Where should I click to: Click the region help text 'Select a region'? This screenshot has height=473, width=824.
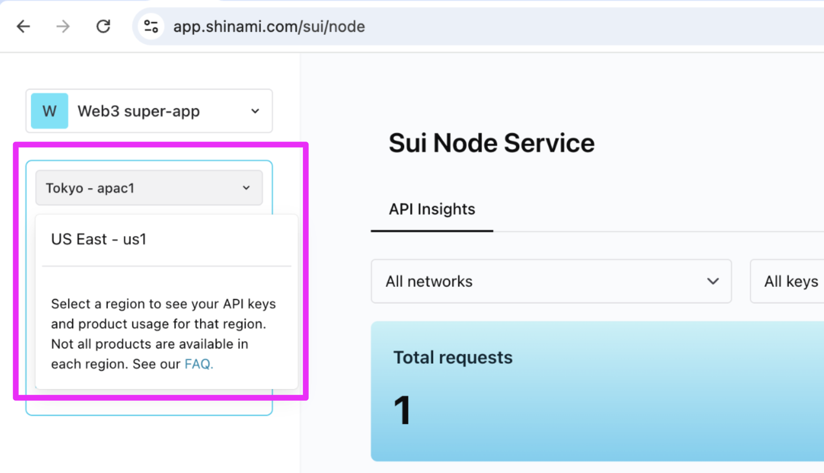coord(163,334)
